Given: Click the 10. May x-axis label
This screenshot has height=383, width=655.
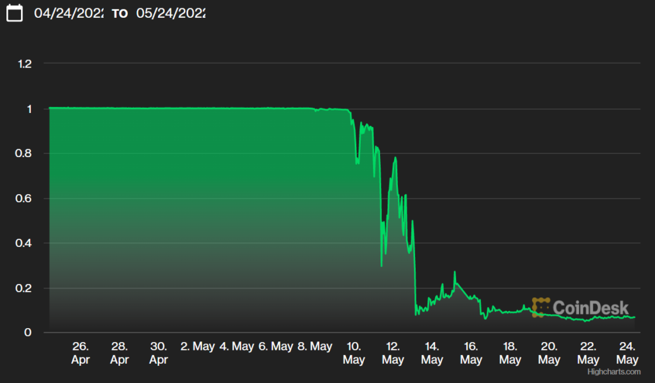Looking at the screenshot, I should click(354, 353).
